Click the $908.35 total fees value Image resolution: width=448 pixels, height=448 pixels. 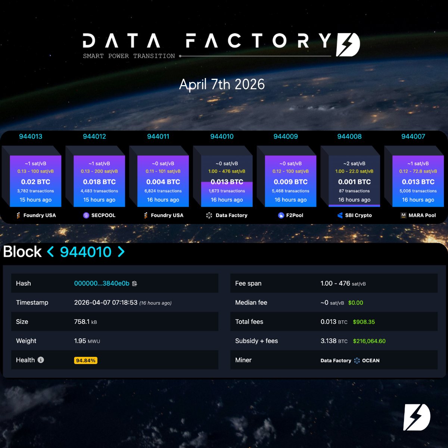pyautogui.click(x=364, y=322)
